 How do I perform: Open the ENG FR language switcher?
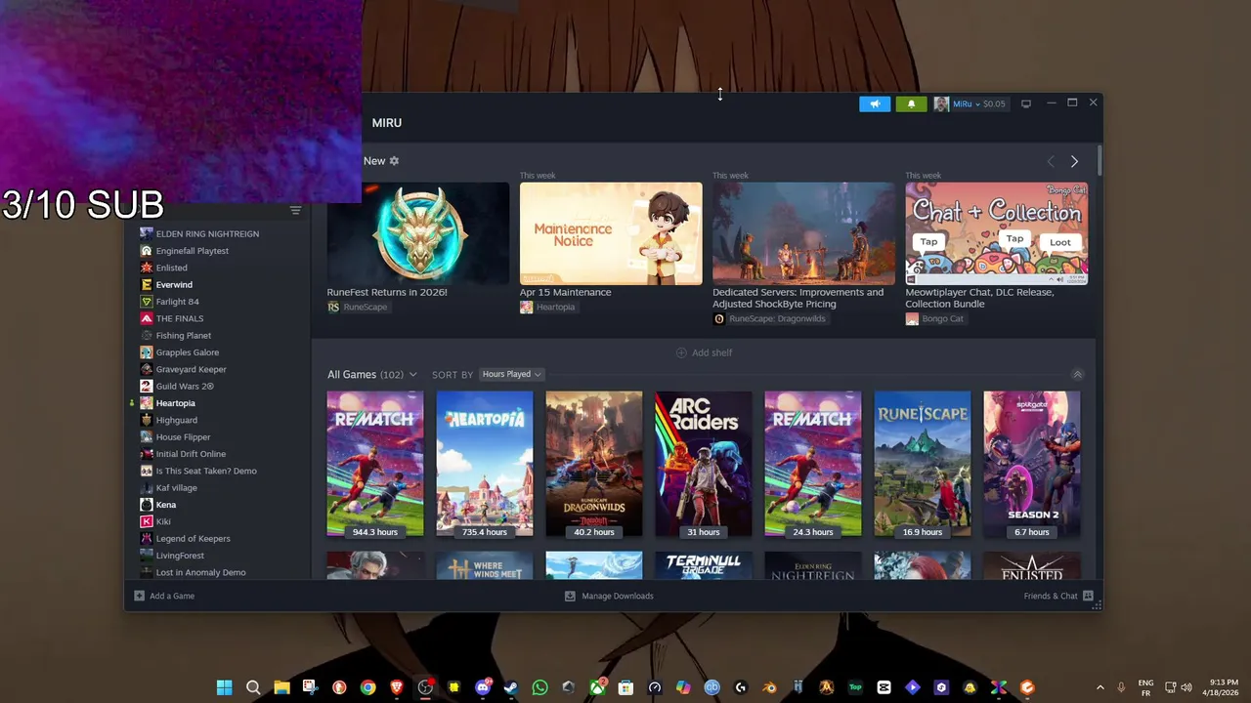pos(1145,687)
